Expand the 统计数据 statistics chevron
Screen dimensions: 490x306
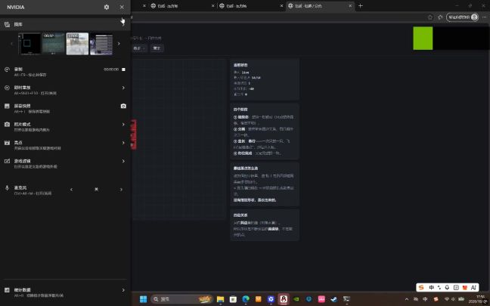123,290
